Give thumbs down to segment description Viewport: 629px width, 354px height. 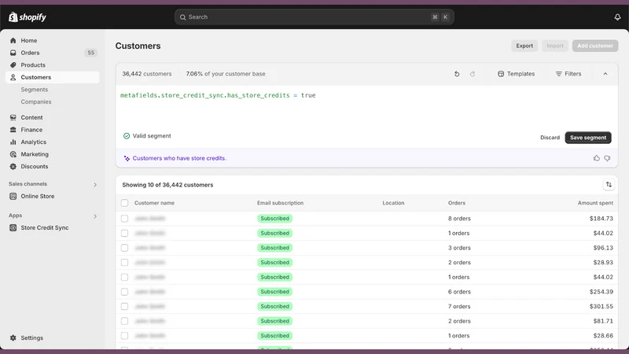[x=607, y=158]
